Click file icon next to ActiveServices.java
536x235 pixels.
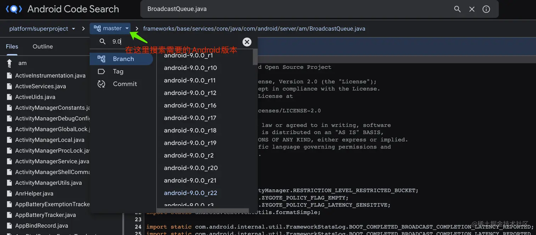[10, 86]
